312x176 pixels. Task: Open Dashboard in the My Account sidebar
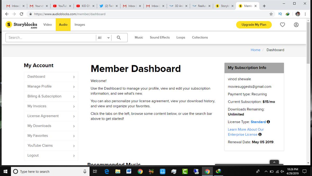click(51, 77)
